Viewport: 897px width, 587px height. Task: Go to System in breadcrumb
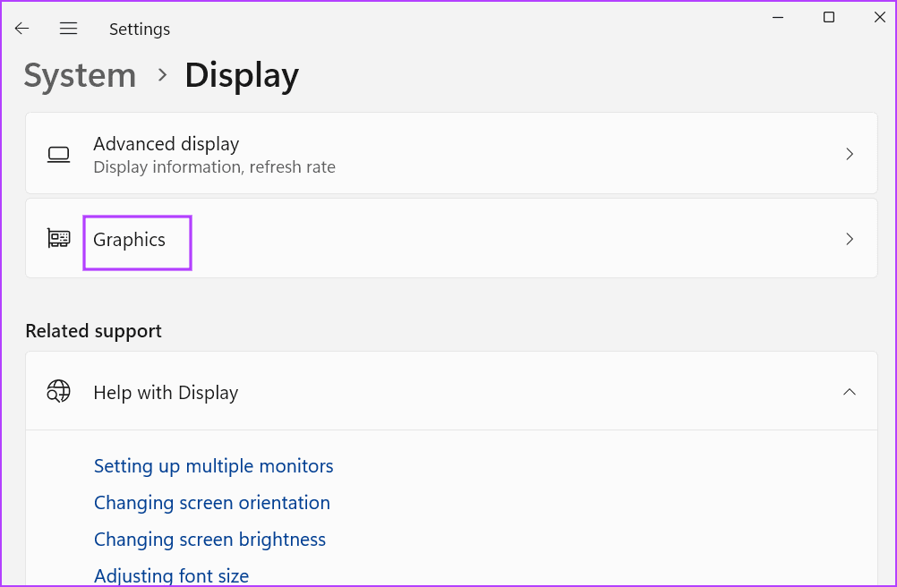tap(80, 75)
